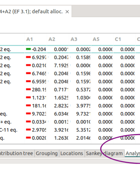Click the green bar indicator beside -0.204
The image size is (140, 171).
click(28, 49)
